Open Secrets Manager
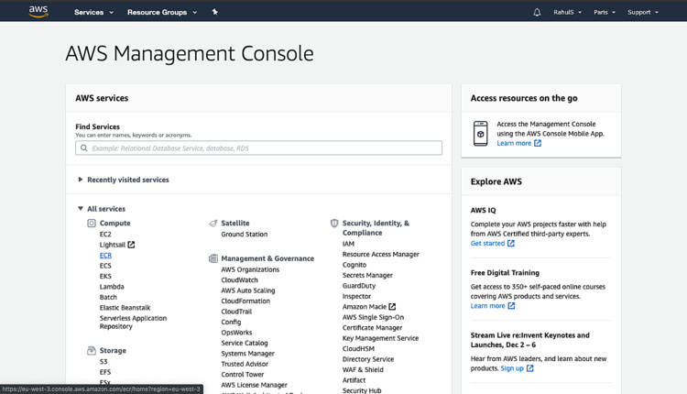 pyautogui.click(x=367, y=275)
